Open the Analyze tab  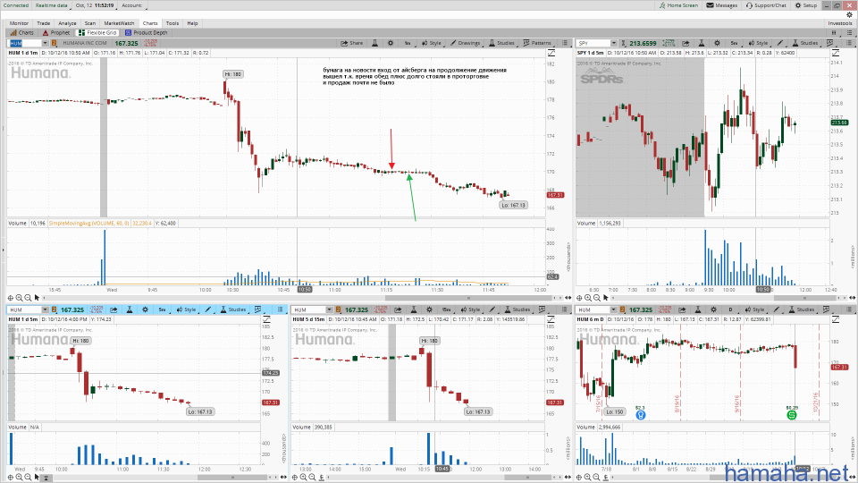[x=67, y=23]
